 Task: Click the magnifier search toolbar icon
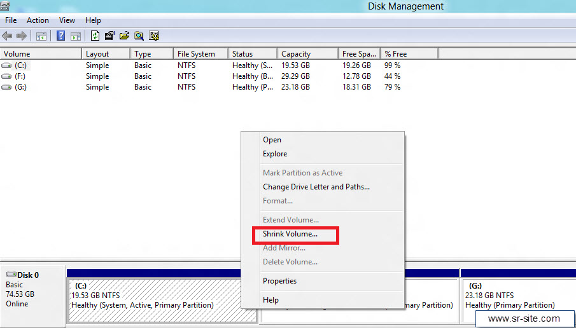pyautogui.click(x=139, y=36)
